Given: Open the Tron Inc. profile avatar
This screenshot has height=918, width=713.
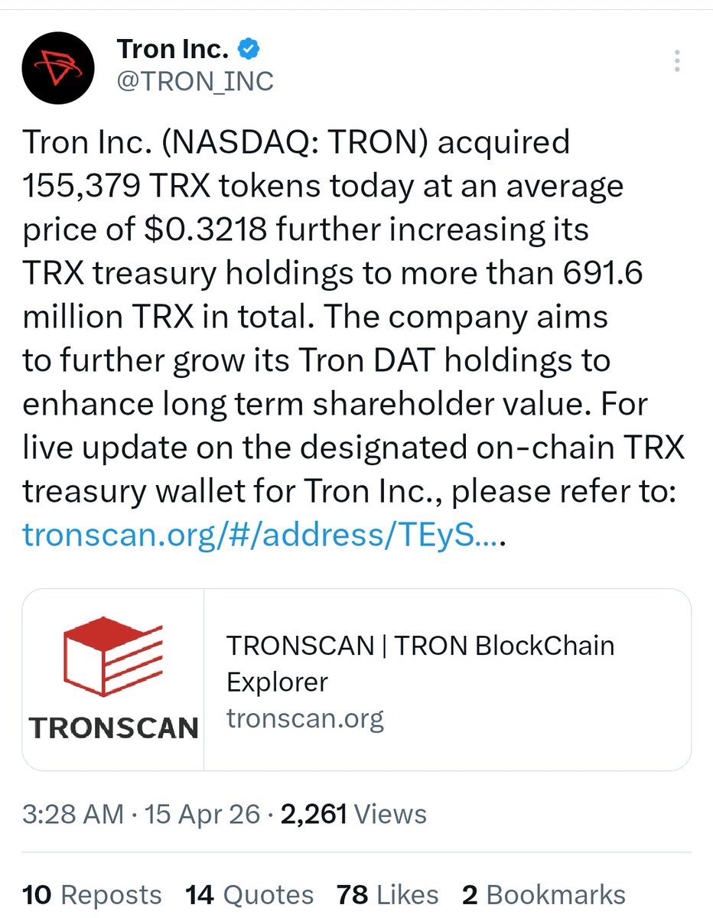Looking at the screenshot, I should tap(58, 66).
